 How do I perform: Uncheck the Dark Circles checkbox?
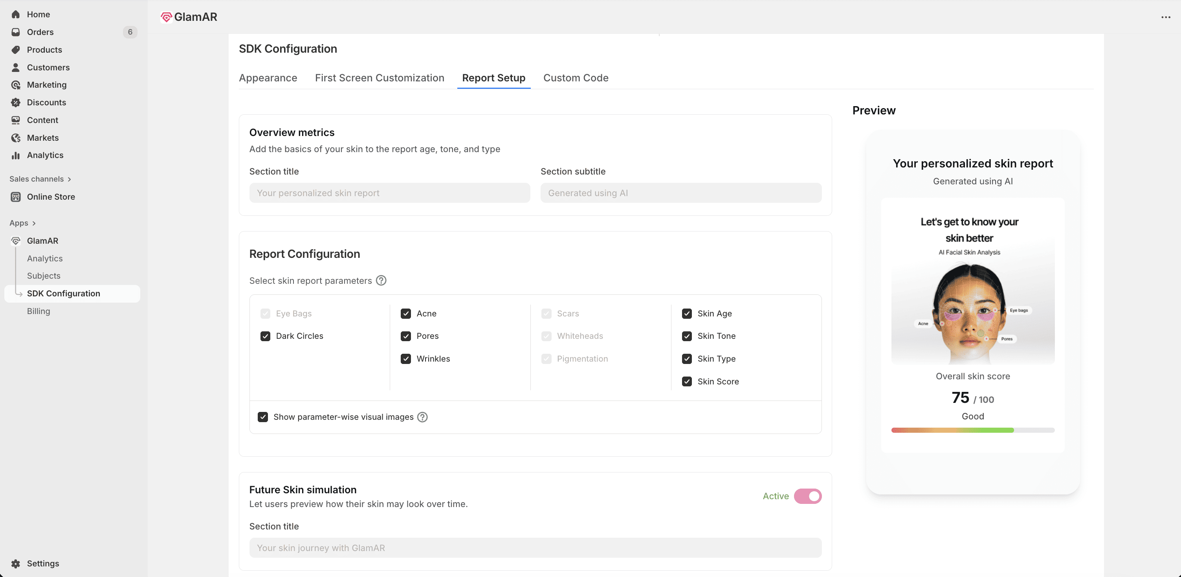tap(266, 336)
